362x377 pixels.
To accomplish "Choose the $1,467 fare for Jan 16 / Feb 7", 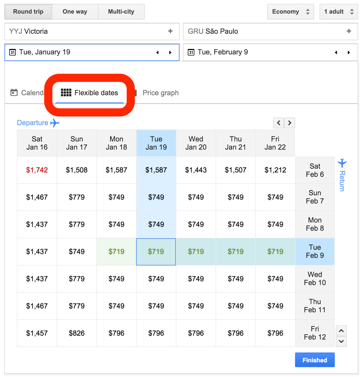I will pos(37,197).
